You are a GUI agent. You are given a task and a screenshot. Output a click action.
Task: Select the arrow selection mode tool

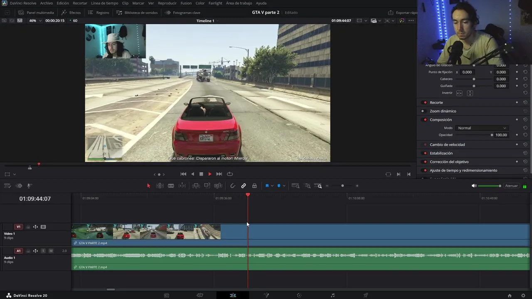coord(148,186)
